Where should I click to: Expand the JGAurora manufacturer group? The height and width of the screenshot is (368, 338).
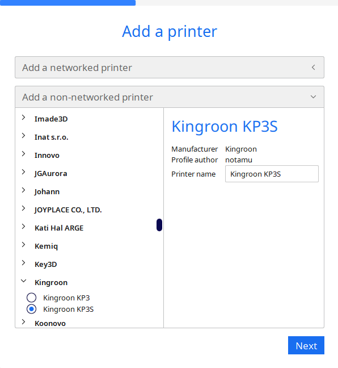[23, 172]
